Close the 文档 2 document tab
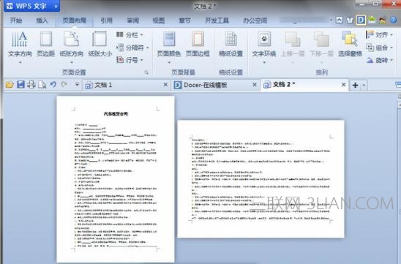The height and width of the screenshot is (264, 401). tap(343, 85)
